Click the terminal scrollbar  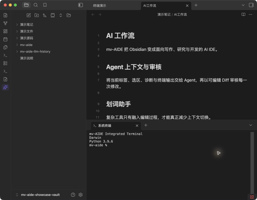pyautogui.click(x=252, y=162)
